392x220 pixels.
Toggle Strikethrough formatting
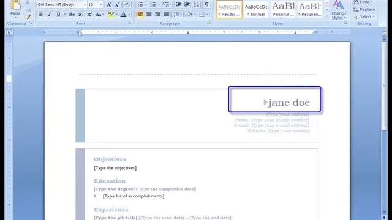(x=72, y=15)
